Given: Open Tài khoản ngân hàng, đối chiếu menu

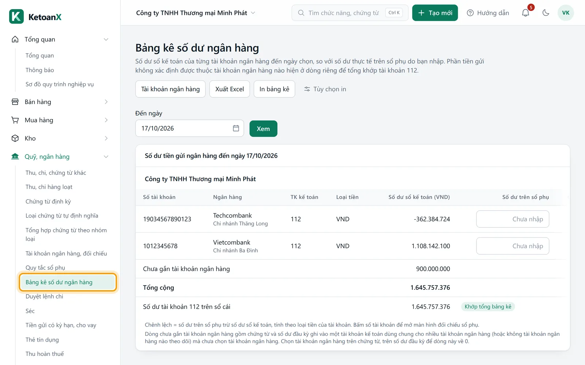Looking at the screenshot, I should tap(66, 253).
